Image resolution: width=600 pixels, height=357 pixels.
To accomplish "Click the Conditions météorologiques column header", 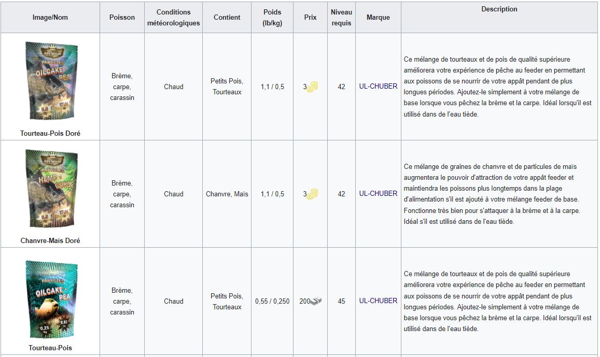I will tap(173, 17).
